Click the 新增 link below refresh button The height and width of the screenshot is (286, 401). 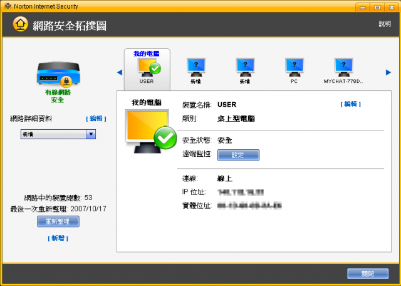58,238
